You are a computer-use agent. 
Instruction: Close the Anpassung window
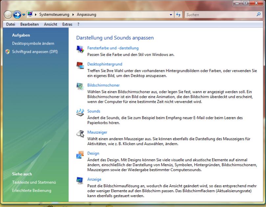(256, 3)
